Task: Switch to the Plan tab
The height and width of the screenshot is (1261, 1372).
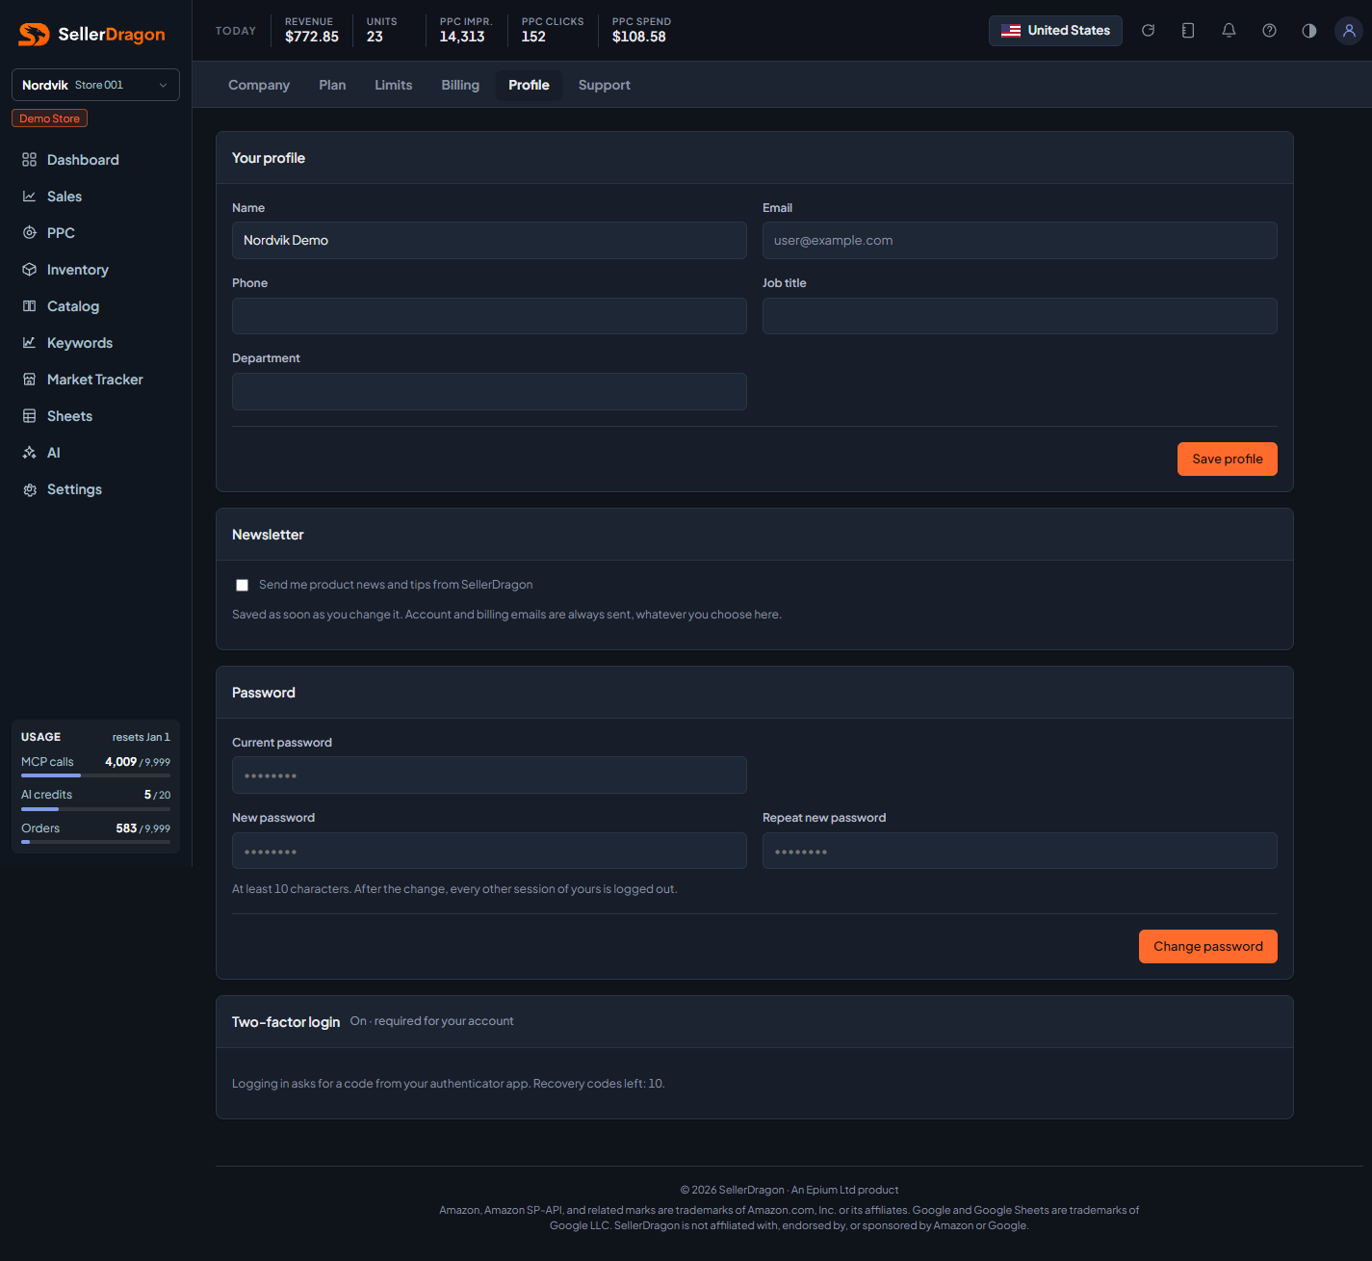Action: pyautogui.click(x=332, y=85)
